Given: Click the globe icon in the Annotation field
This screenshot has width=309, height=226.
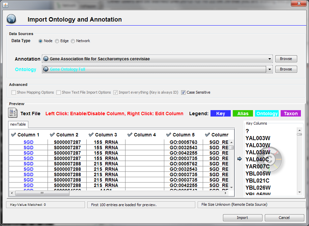Looking at the screenshot, I should (46, 59).
